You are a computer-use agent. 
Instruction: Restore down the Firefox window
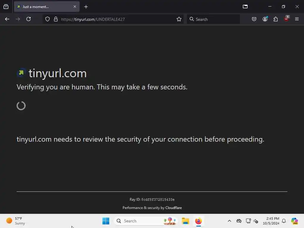pos(284,7)
